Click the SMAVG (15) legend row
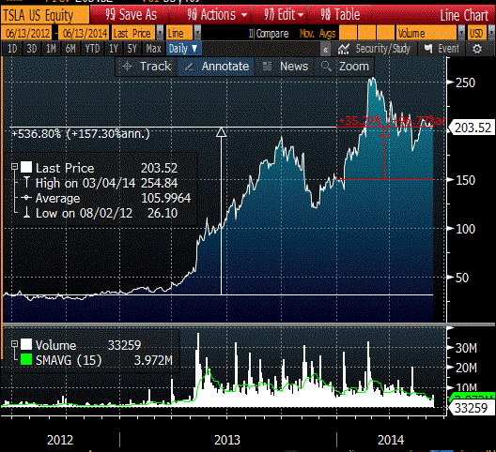 [97, 360]
